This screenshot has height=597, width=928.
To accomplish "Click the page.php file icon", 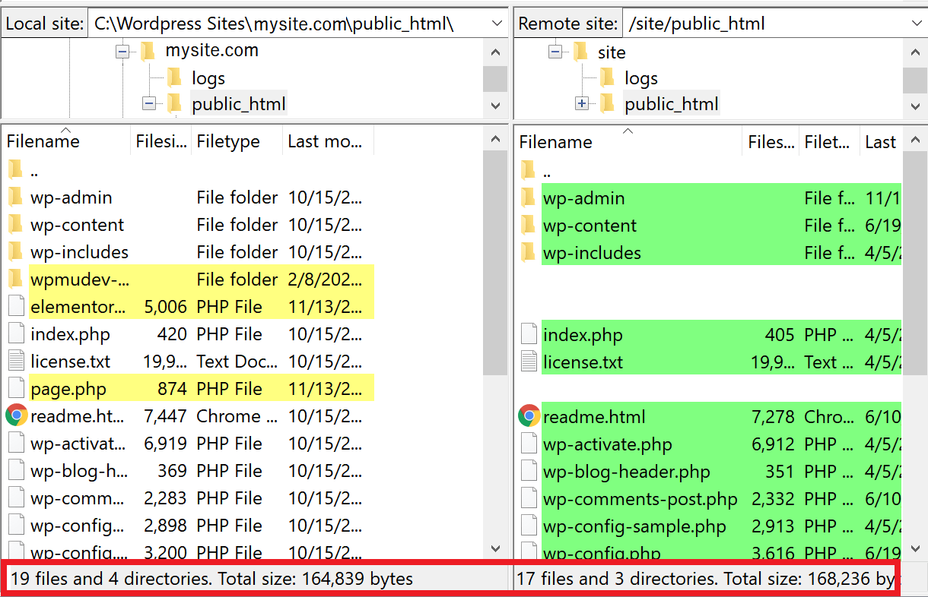I will pos(16,388).
